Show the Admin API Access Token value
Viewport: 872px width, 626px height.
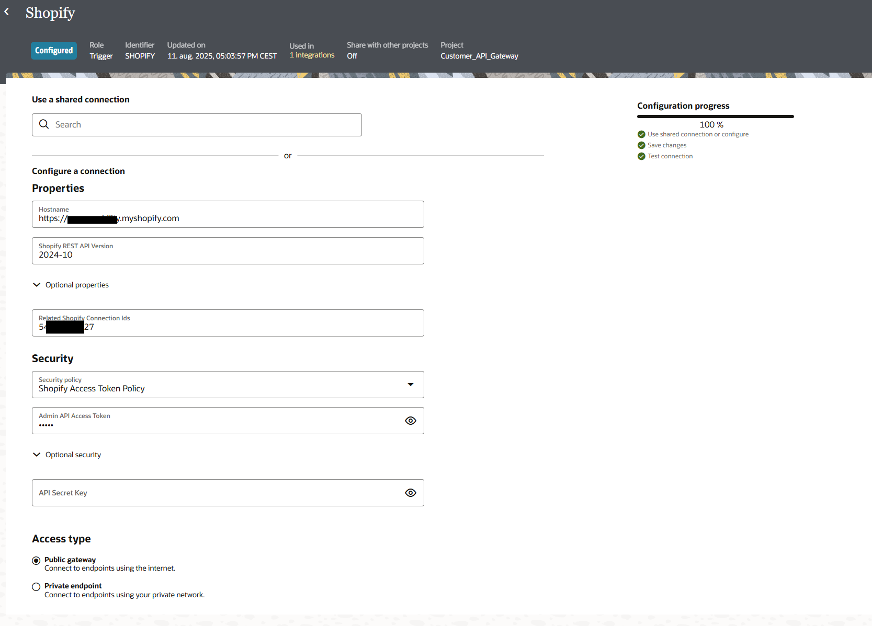[411, 421]
